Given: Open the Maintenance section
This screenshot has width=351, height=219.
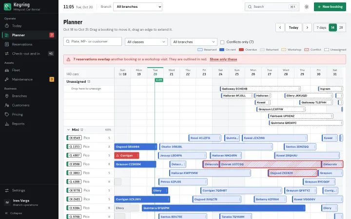Looking at the screenshot, I should 29,79.
